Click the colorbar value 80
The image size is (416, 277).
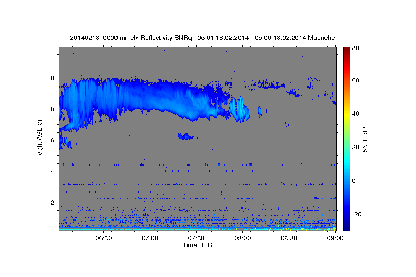point(356,48)
